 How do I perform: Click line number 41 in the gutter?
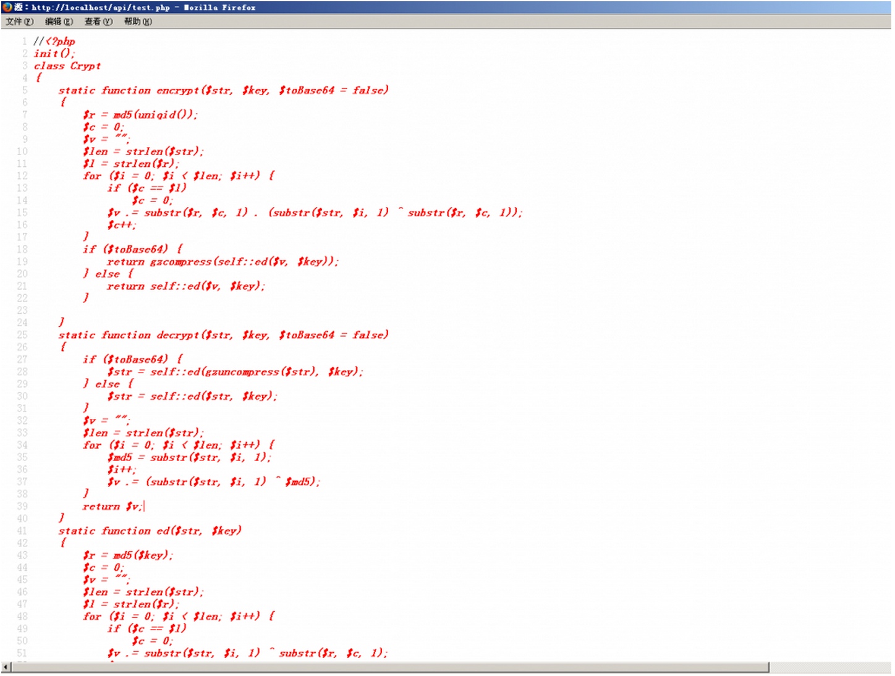[x=22, y=531]
